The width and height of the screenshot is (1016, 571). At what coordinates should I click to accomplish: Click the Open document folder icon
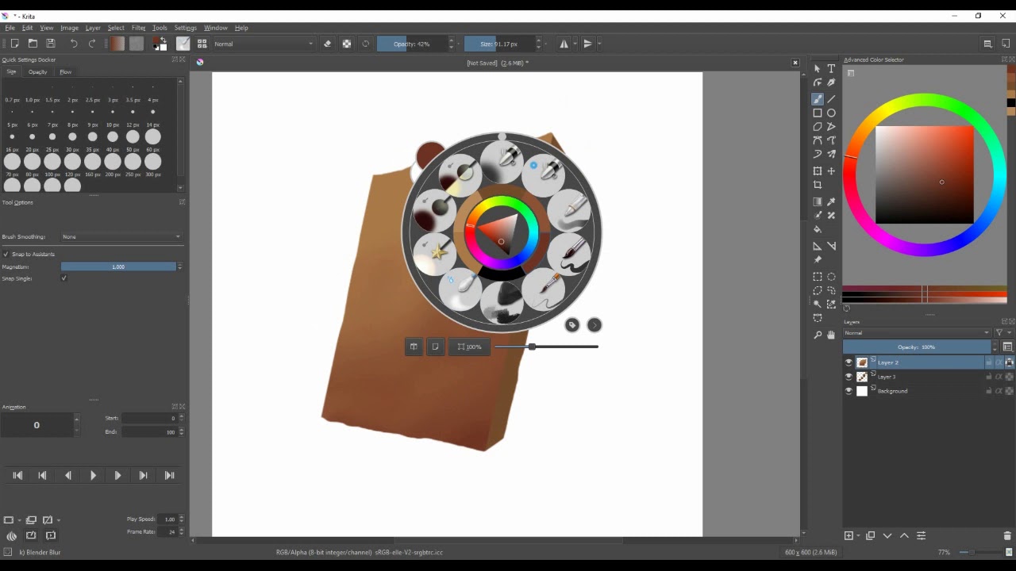point(33,44)
